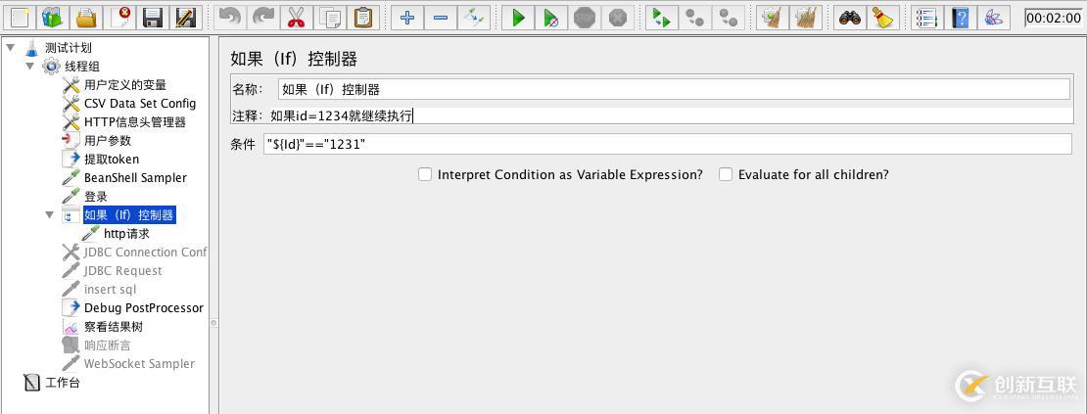Close the current test plan with the toolbar icon
The image size is (1087, 414).
119,18
